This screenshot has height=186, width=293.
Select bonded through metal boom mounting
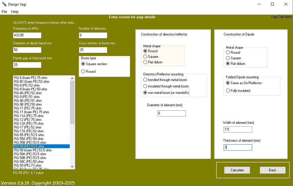(145, 80)
